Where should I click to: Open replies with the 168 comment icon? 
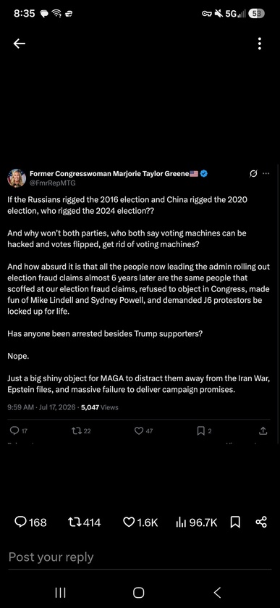tap(30, 522)
